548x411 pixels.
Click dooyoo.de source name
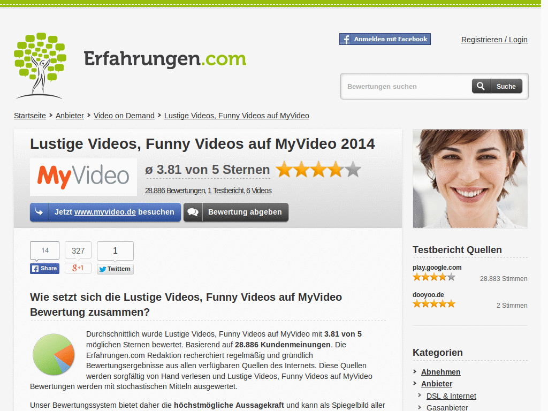pos(428,295)
